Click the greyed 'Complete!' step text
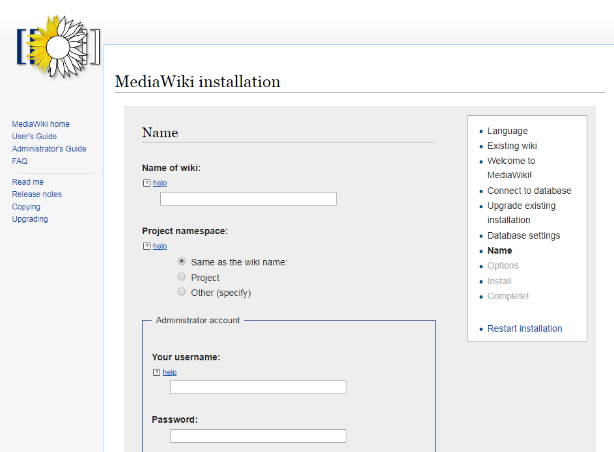 pos(509,297)
